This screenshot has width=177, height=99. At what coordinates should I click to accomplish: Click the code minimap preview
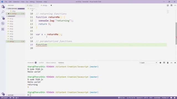coord(168,12)
